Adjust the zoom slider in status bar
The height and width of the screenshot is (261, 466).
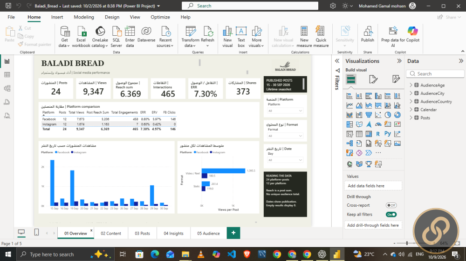point(407,243)
